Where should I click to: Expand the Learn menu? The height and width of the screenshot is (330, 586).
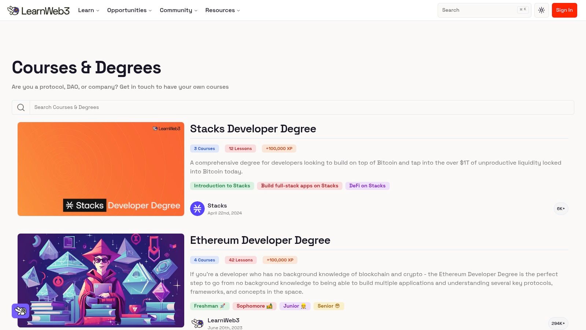point(89,10)
